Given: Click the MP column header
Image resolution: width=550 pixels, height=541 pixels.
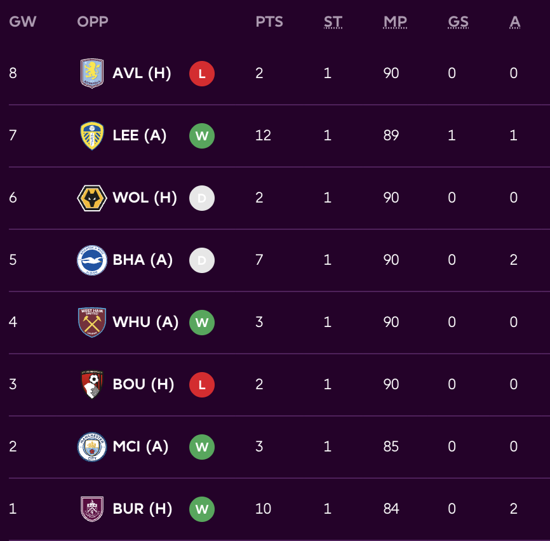Looking at the screenshot, I should [395, 22].
